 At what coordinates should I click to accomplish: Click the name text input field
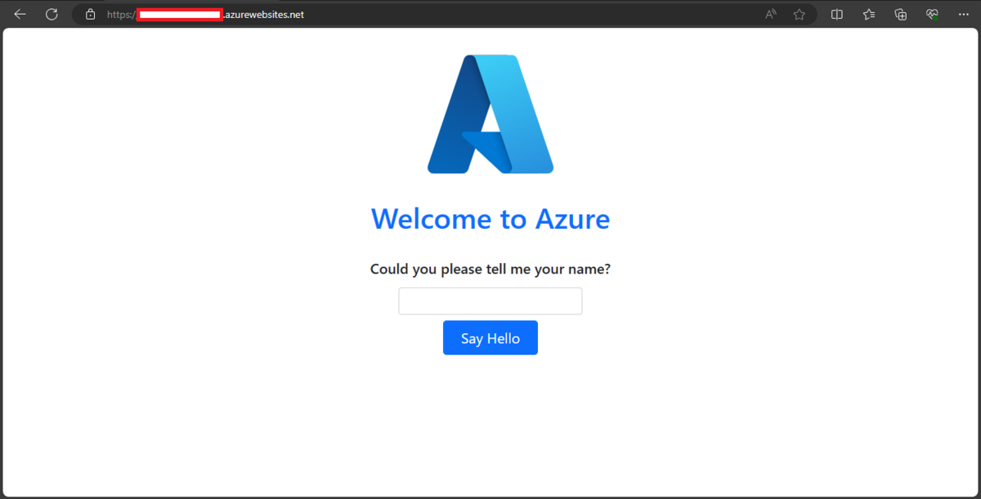[x=490, y=301]
